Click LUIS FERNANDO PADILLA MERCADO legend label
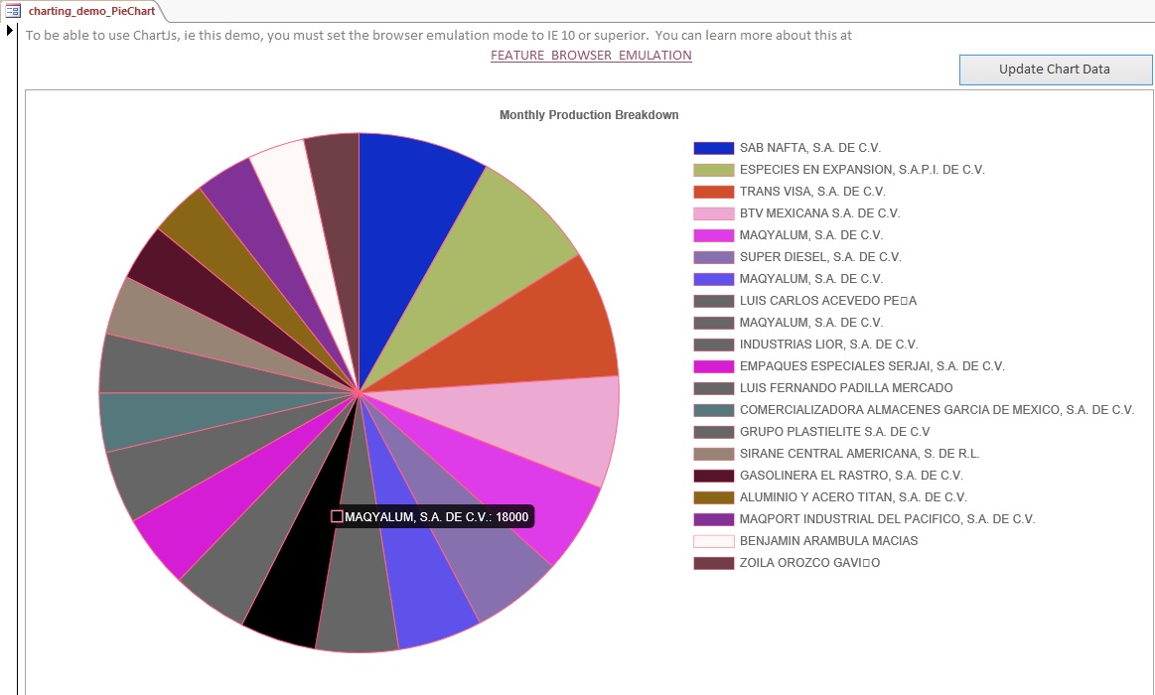Viewport: 1155px width, 695px height. click(x=846, y=388)
